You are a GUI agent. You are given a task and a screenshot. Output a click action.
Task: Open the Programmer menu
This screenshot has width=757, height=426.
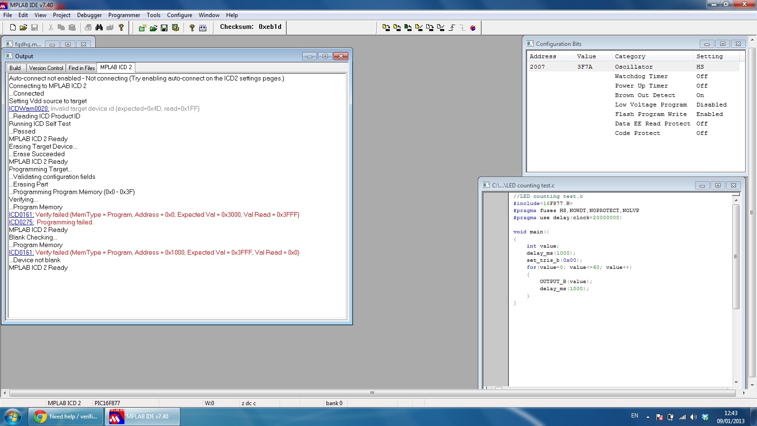tap(124, 15)
